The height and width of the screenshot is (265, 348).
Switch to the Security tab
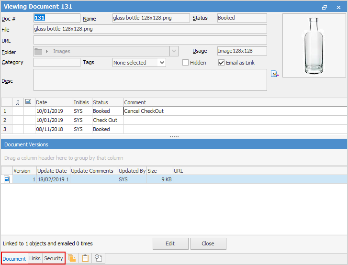tap(53, 258)
